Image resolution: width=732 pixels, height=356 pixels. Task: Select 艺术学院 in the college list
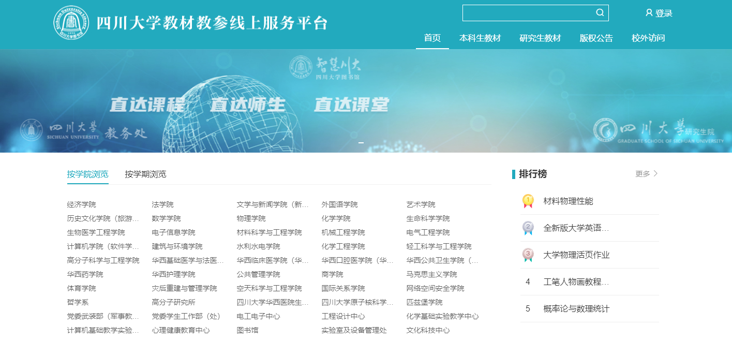pos(421,205)
